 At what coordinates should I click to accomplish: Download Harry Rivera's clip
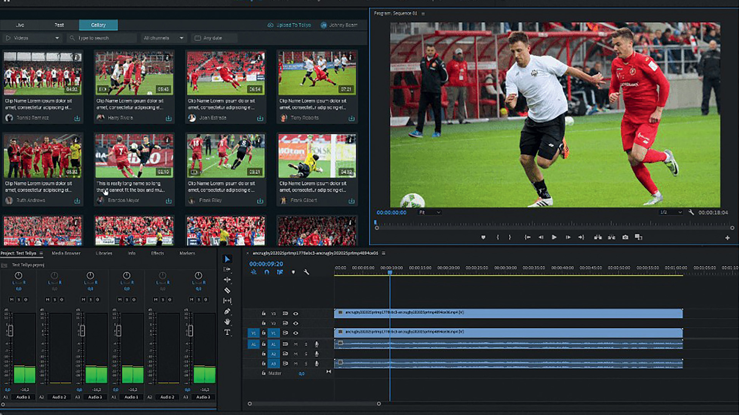point(168,118)
